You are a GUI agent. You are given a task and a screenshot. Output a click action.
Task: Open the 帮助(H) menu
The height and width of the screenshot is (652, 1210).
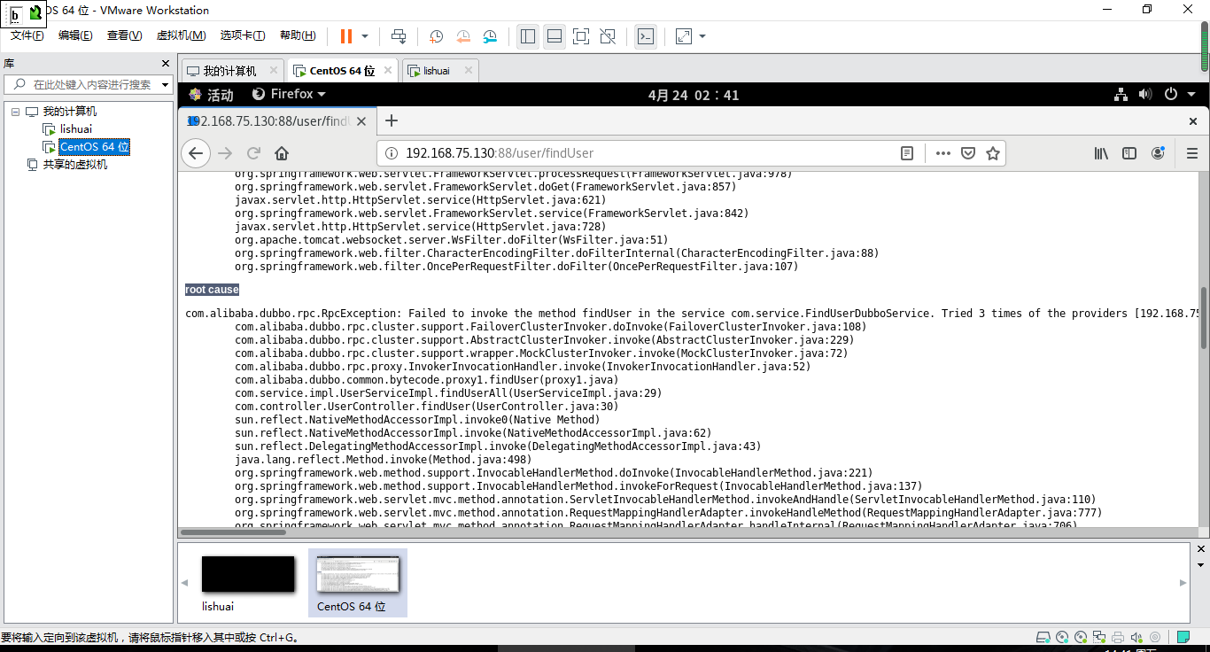[298, 35]
